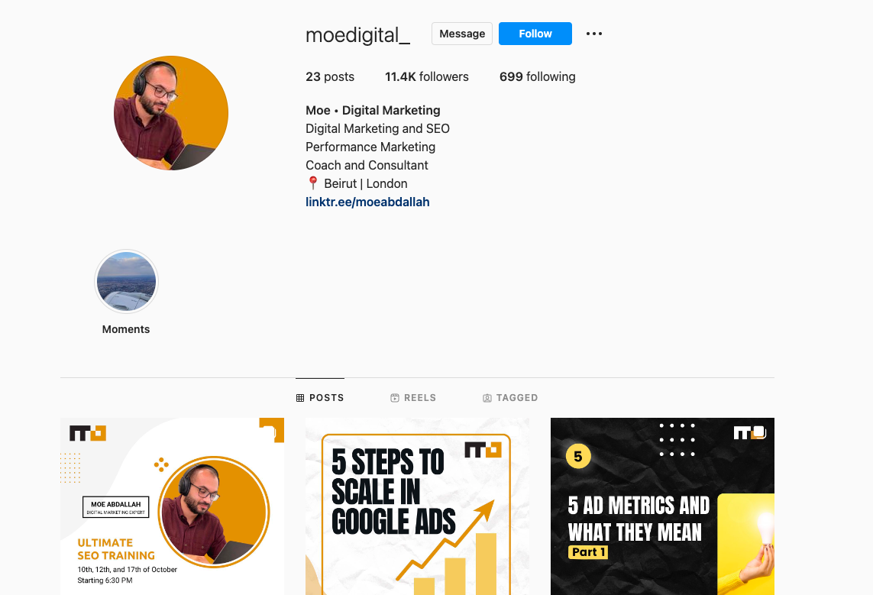Open the Ultimate SEO Training post
The image size is (873, 595).
click(x=172, y=506)
